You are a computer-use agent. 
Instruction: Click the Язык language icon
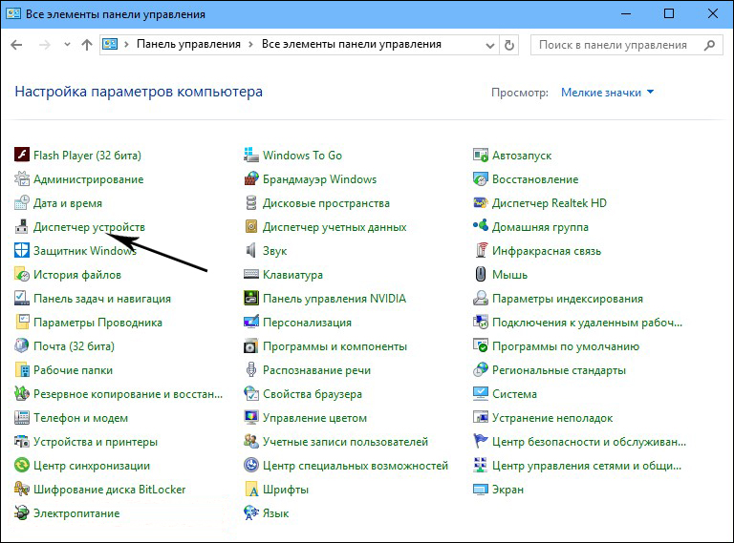[x=251, y=512]
